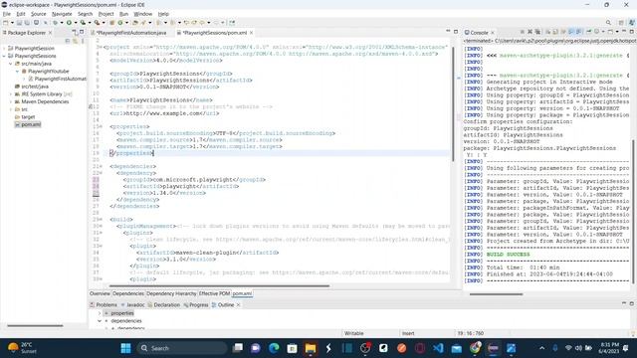Open Visual Studio Code from taskbar
The height and width of the screenshot is (358, 637).
(438, 348)
